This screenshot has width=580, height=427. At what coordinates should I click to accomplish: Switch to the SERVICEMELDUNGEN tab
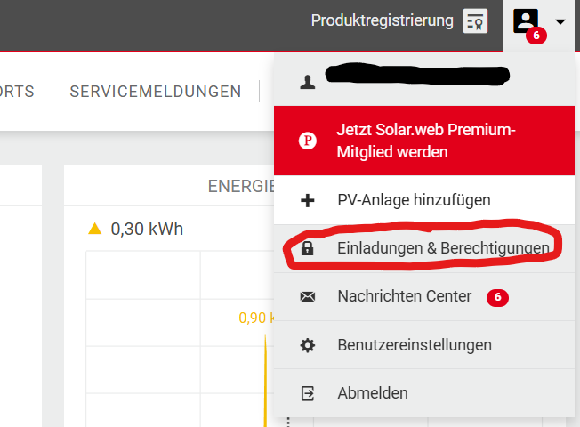pyautogui.click(x=156, y=92)
